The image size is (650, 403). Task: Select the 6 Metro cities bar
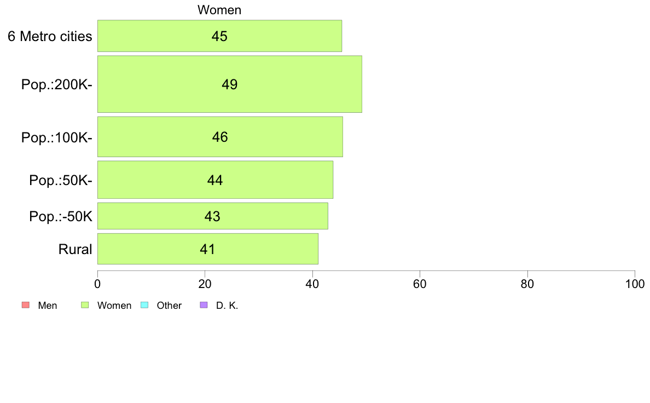coord(220,36)
